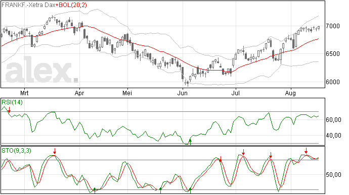
Task: Click the RSI(14) indicator label
Action: [12, 102]
